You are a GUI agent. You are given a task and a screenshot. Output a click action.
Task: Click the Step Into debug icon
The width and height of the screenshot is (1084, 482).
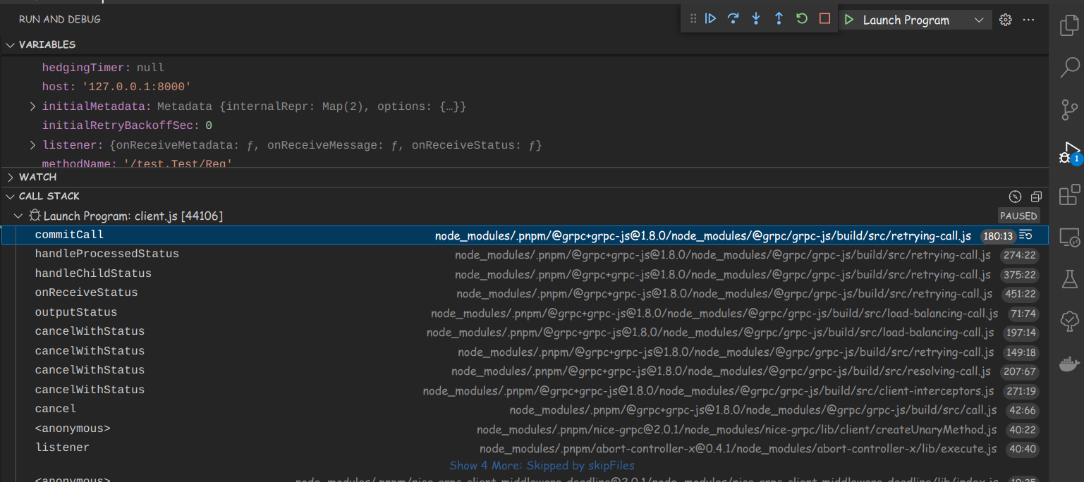coord(755,19)
